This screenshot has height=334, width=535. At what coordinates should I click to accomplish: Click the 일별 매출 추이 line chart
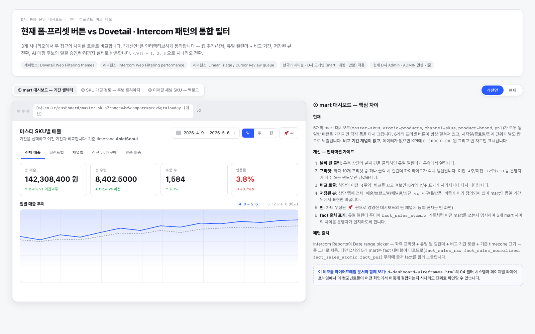click(x=159, y=246)
